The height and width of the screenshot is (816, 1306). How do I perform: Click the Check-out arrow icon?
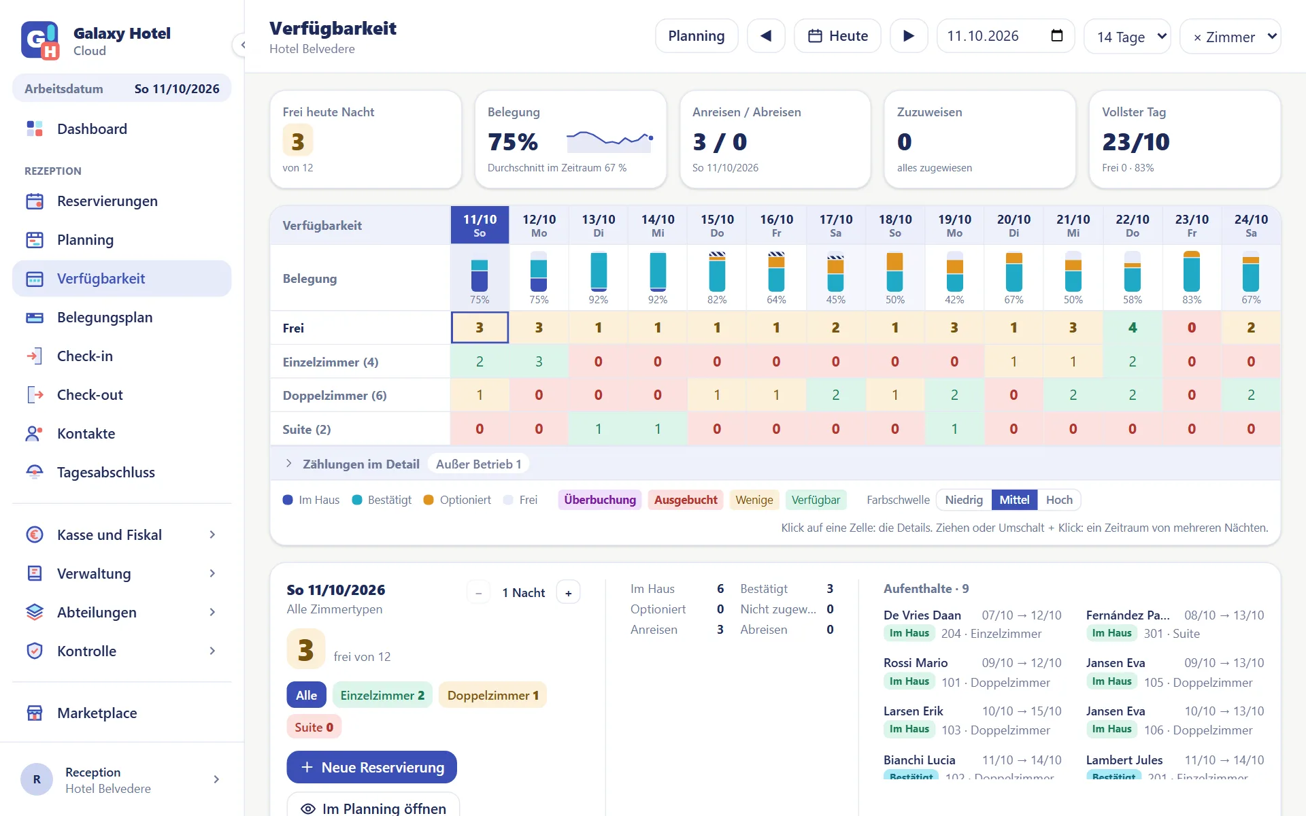coord(35,394)
